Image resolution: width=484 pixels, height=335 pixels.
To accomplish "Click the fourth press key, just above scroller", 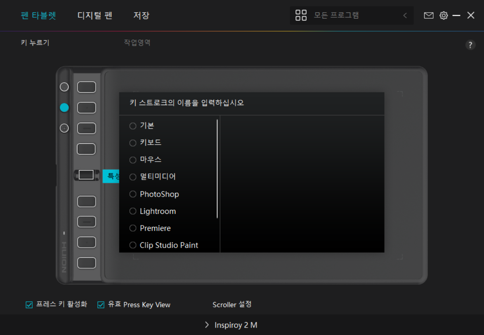I will point(86,149).
